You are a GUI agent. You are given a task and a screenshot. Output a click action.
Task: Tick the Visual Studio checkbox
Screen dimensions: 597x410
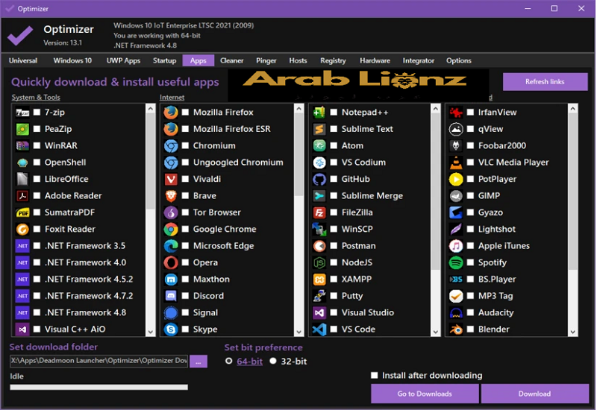334,312
